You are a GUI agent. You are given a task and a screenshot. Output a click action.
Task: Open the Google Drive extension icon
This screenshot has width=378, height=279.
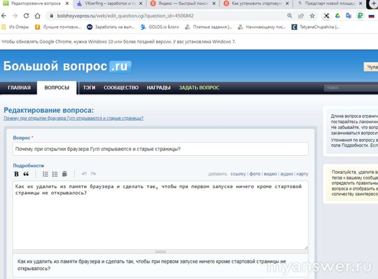[338, 16]
